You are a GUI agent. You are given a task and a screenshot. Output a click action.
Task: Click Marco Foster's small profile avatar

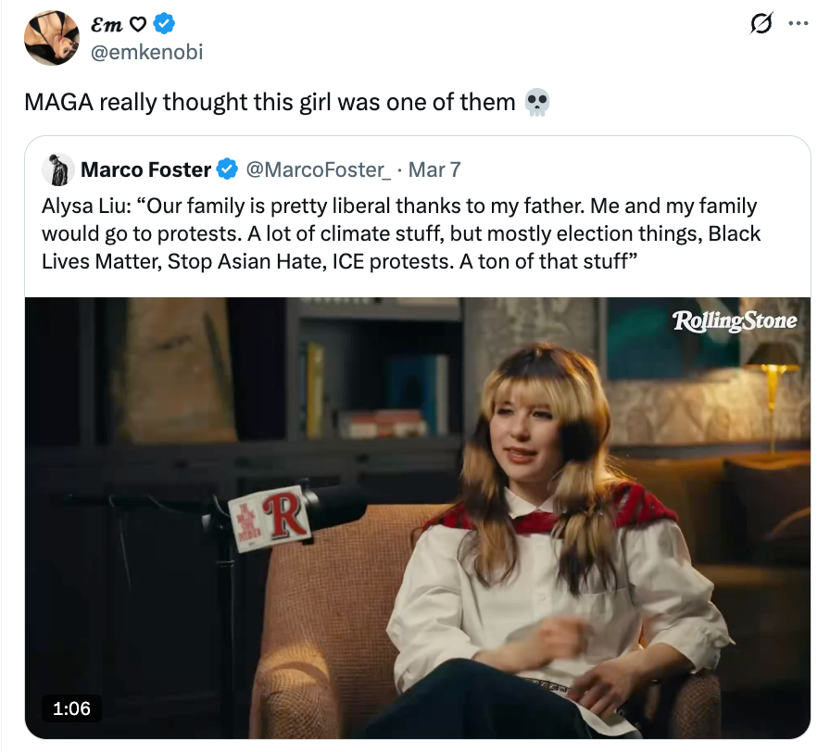(x=58, y=169)
